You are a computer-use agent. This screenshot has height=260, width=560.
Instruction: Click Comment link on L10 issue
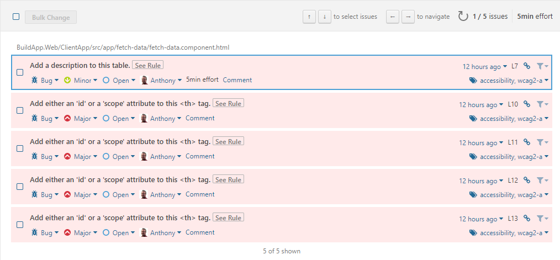[200, 118]
